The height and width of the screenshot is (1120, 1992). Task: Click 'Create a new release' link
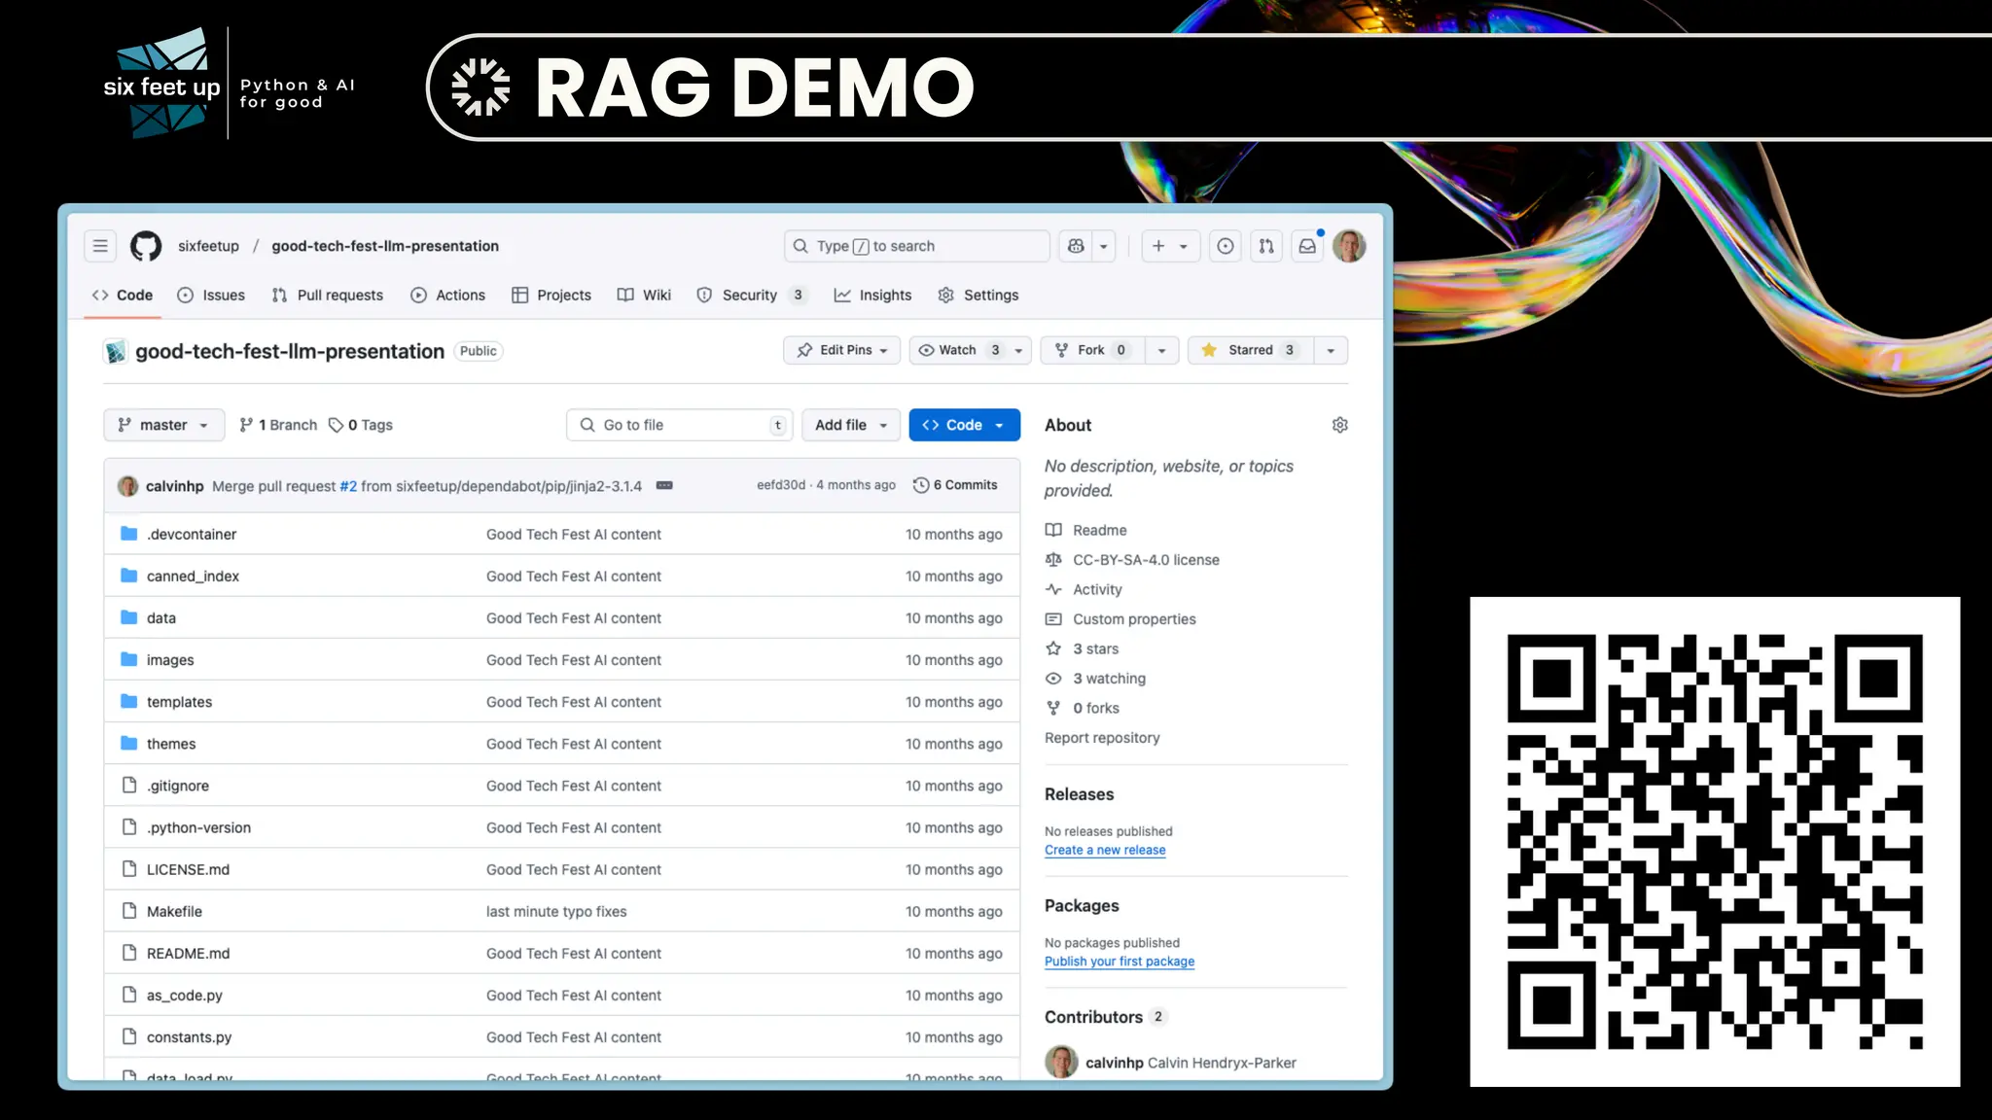(x=1105, y=850)
